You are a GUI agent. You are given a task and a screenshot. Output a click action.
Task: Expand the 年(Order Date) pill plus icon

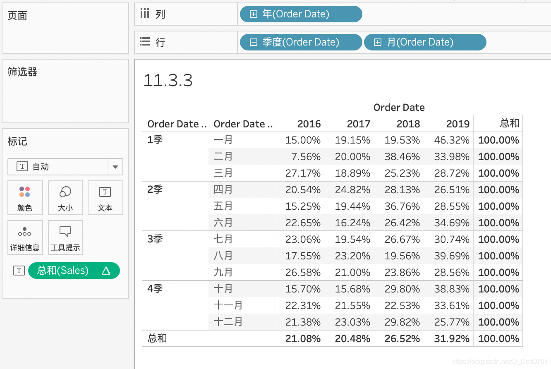click(254, 14)
